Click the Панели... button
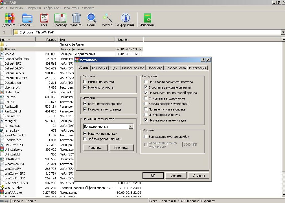285x203 pixels. pos(95,148)
